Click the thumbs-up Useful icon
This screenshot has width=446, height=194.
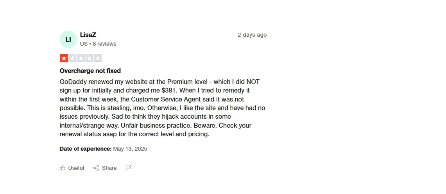click(x=63, y=168)
